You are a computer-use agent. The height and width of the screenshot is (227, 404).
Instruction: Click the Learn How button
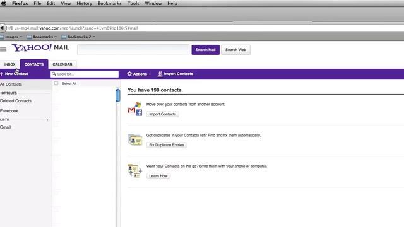158,176
